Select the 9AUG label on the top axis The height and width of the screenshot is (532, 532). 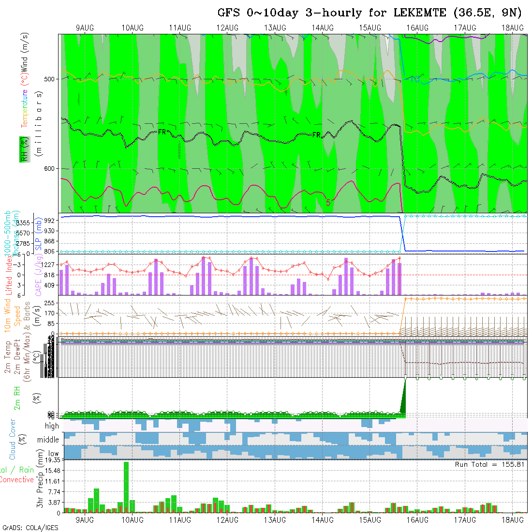pos(85,28)
